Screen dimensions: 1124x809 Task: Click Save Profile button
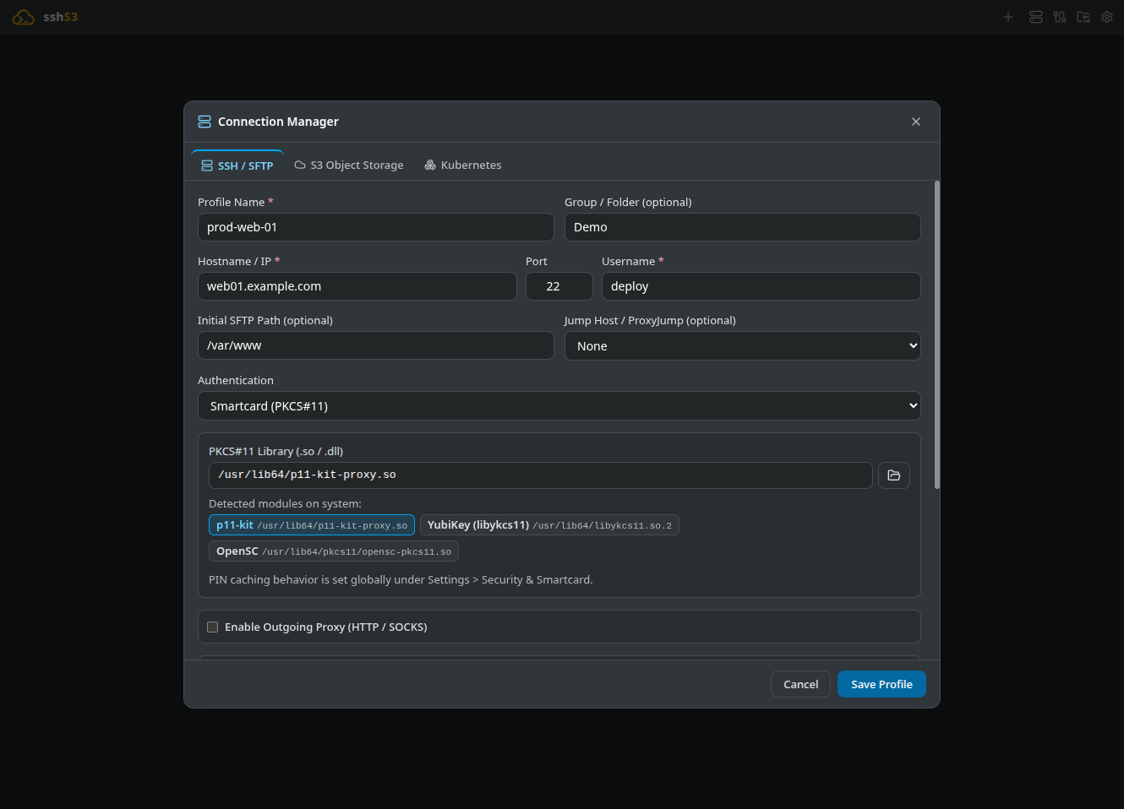coord(881,685)
